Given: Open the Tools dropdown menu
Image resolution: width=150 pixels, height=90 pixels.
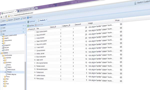Looking at the screenshot, I should coord(23,18).
